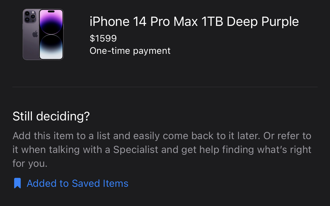Click the "Still deciding?" heading
The height and width of the screenshot is (206, 330).
click(x=51, y=116)
